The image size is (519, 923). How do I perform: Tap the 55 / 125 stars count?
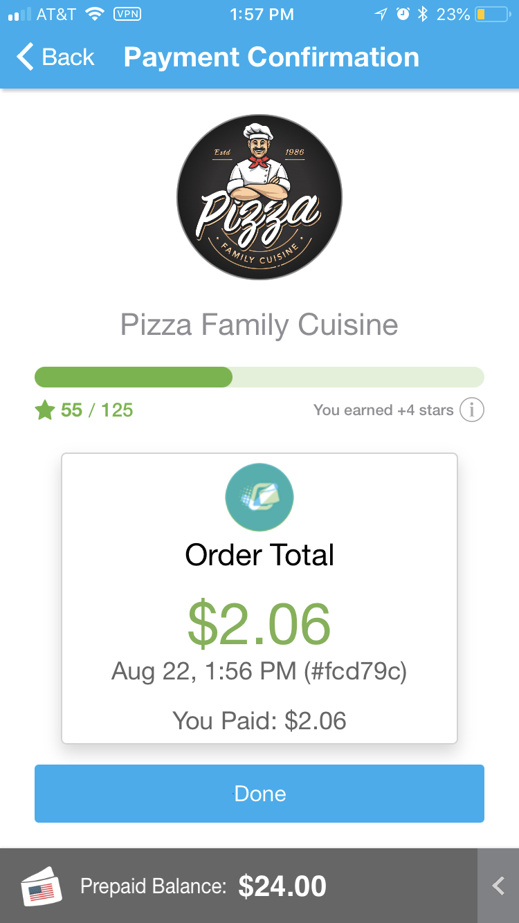tap(97, 410)
